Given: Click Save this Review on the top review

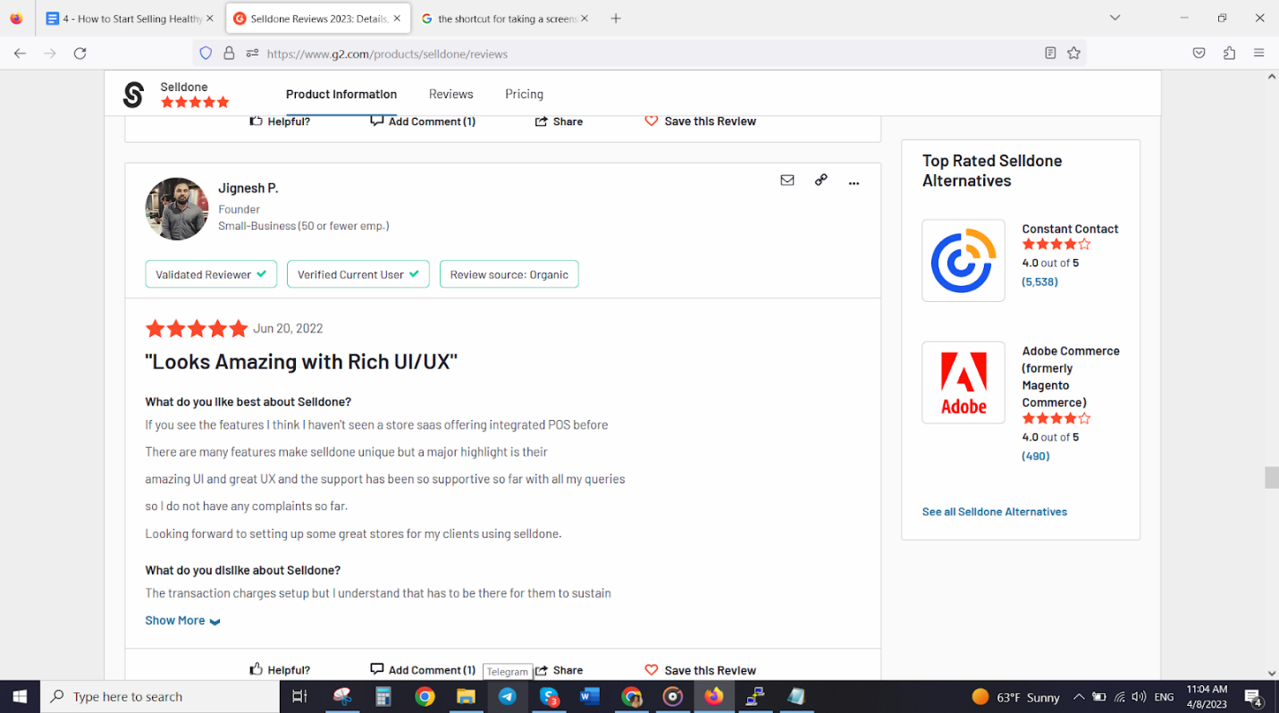Looking at the screenshot, I should coord(700,122).
